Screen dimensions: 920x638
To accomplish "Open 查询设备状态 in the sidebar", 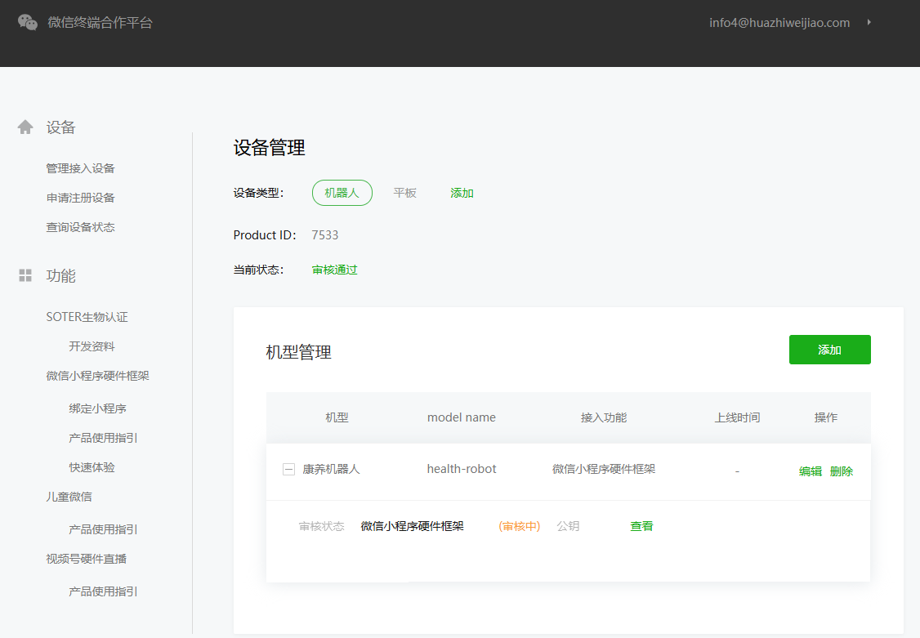I will [x=80, y=227].
